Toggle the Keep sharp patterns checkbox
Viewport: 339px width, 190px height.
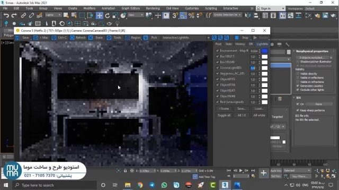pos(298,110)
